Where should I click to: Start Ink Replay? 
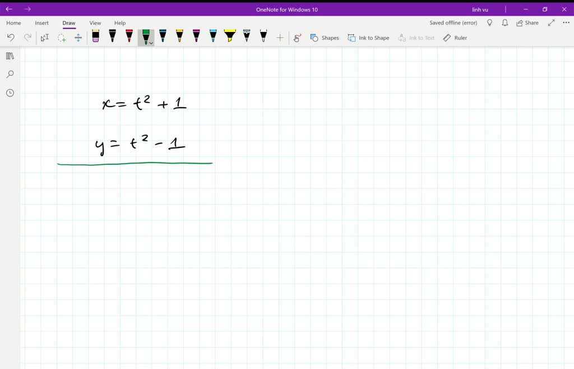[297, 37]
